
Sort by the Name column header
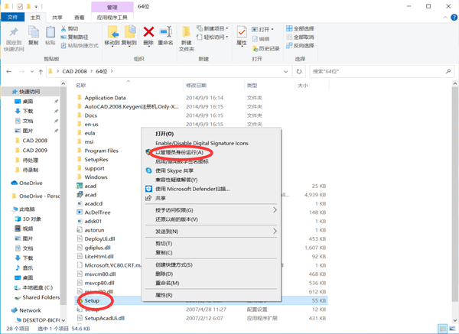click(x=80, y=86)
